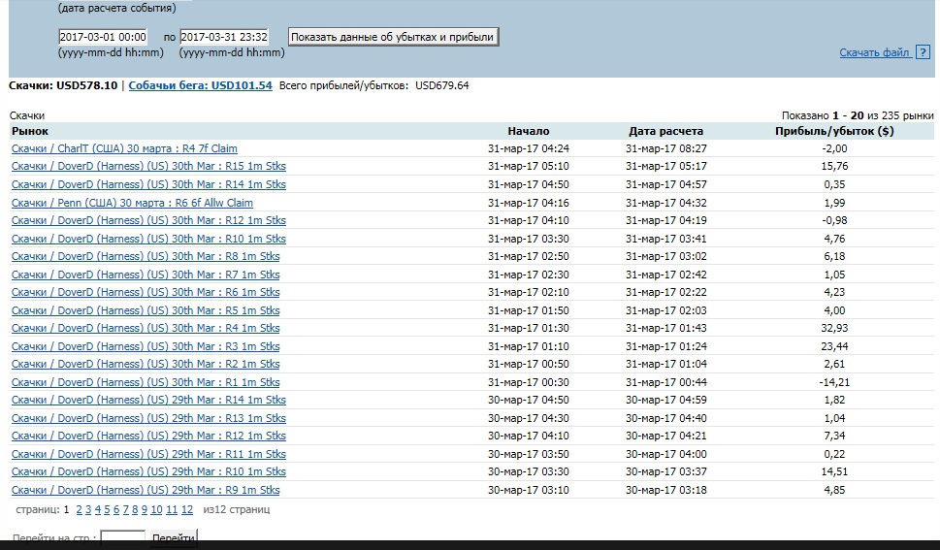Go to results page 10
940x550 pixels.
pyautogui.click(x=156, y=509)
